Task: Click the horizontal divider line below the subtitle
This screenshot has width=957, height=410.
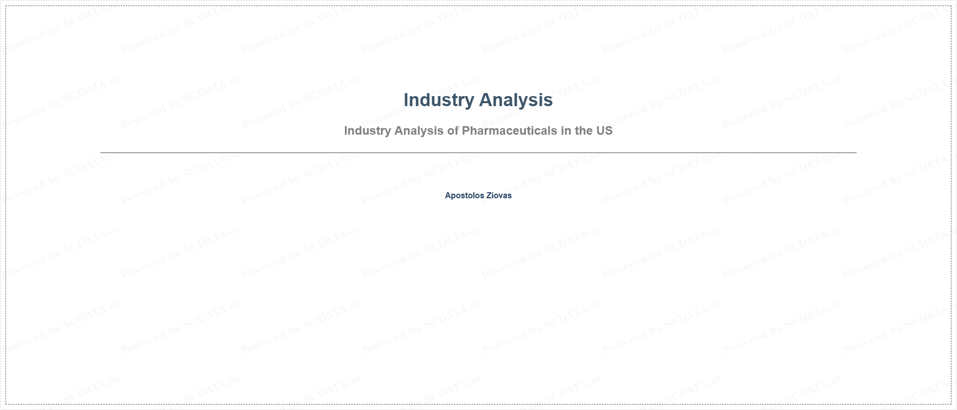Action: 478,152
